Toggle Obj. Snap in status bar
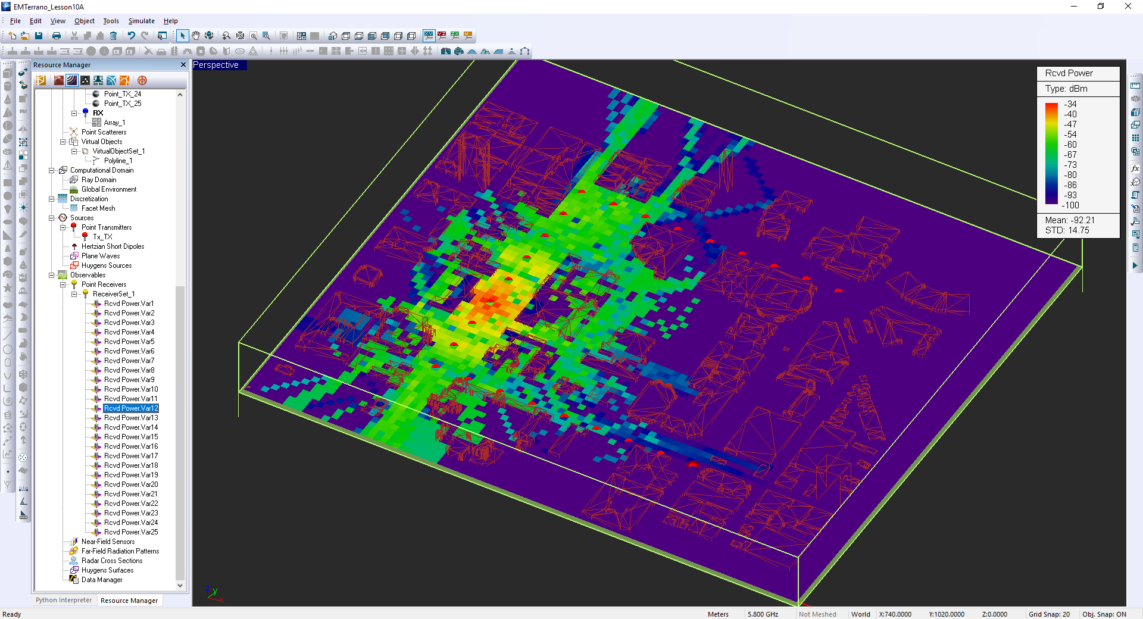Screen dimensions: 1143x619 point(1104,614)
